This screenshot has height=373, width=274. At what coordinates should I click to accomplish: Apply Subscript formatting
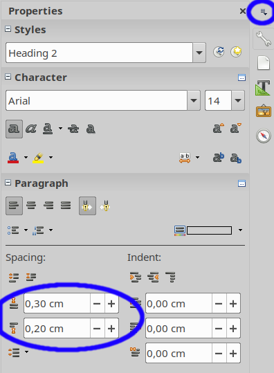click(236, 158)
